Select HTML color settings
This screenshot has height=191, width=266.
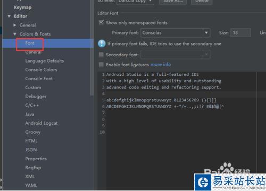[x=31, y=141]
